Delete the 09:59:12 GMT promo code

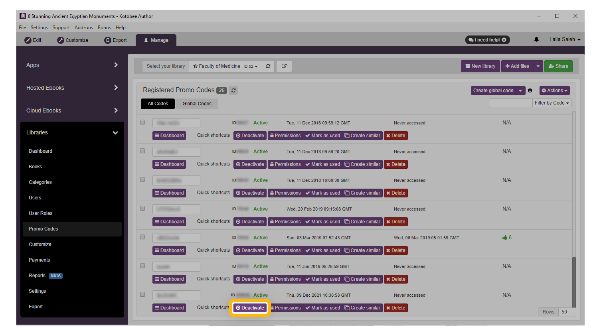pos(395,136)
